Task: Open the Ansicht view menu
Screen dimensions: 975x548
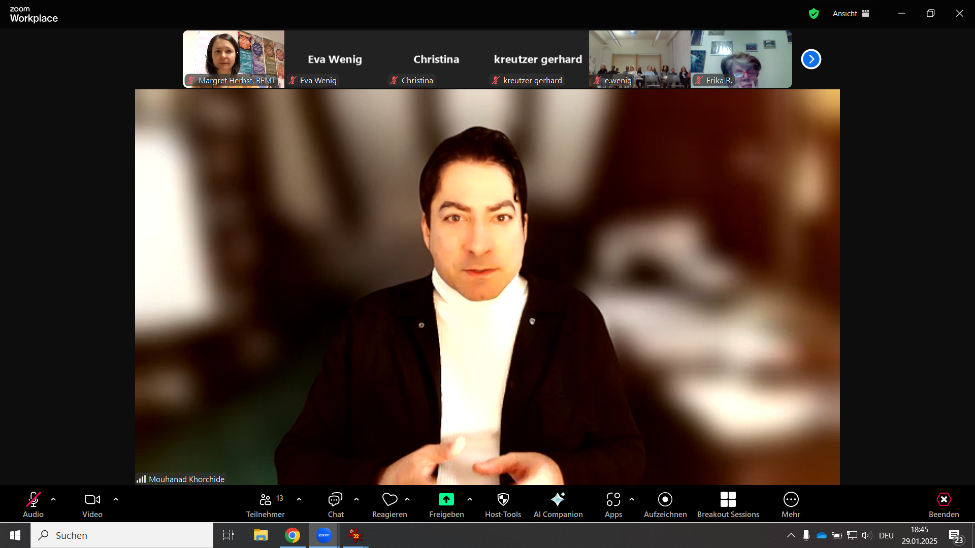Action: point(851,14)
